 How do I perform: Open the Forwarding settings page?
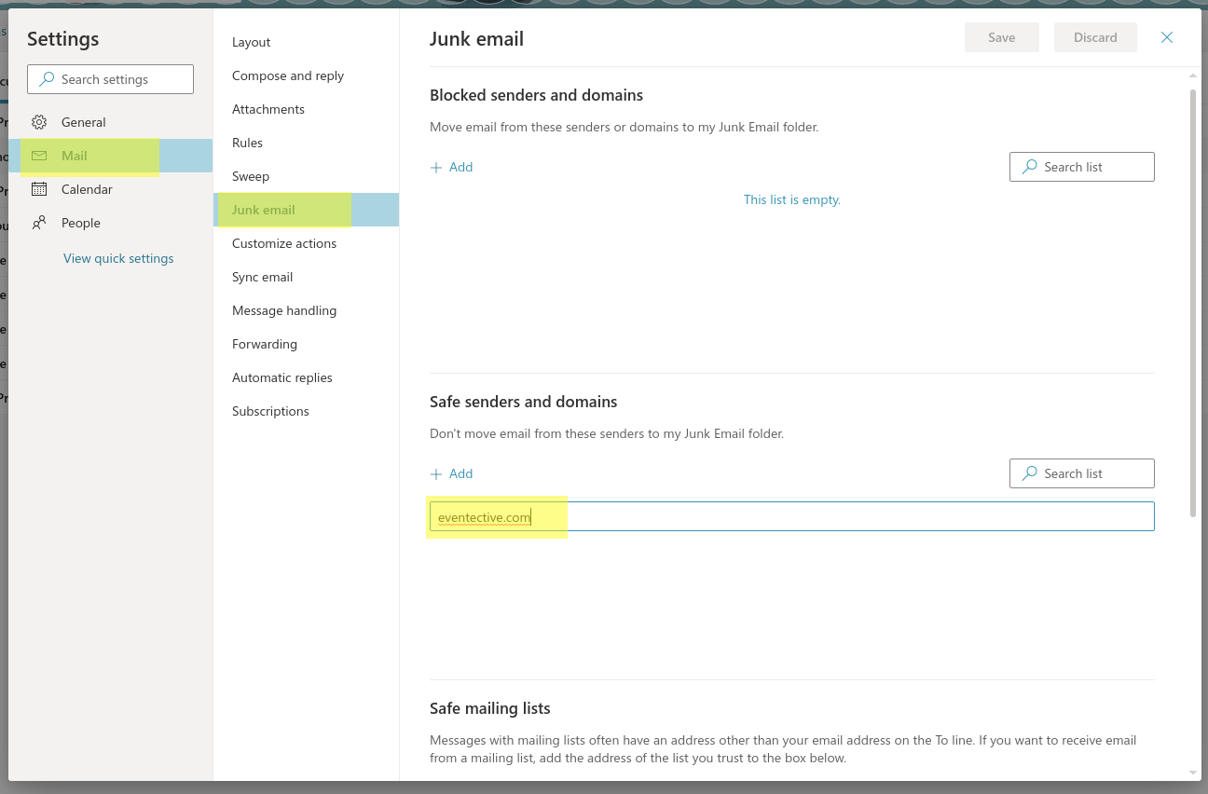[265, 344]
